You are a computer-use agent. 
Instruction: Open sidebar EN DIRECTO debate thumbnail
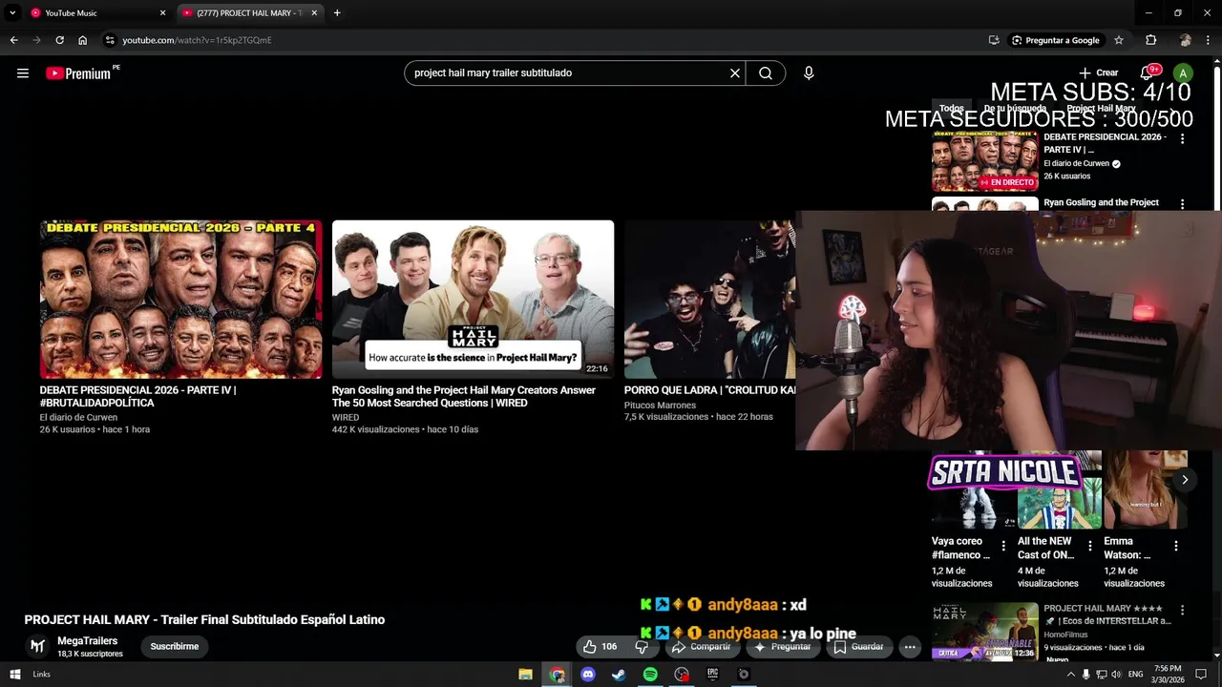[984, 161]
